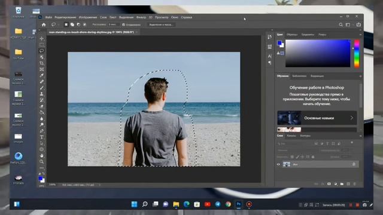
Task: Select the Spot Healing Brush tool
Action: (42, 81)
